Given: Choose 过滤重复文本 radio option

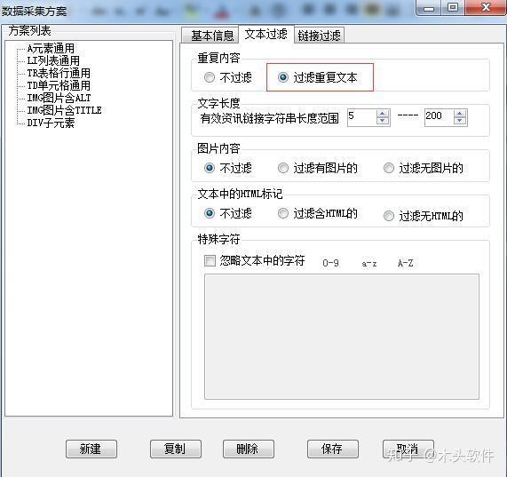Looking at the screenshot, I should tap(317, 77).
